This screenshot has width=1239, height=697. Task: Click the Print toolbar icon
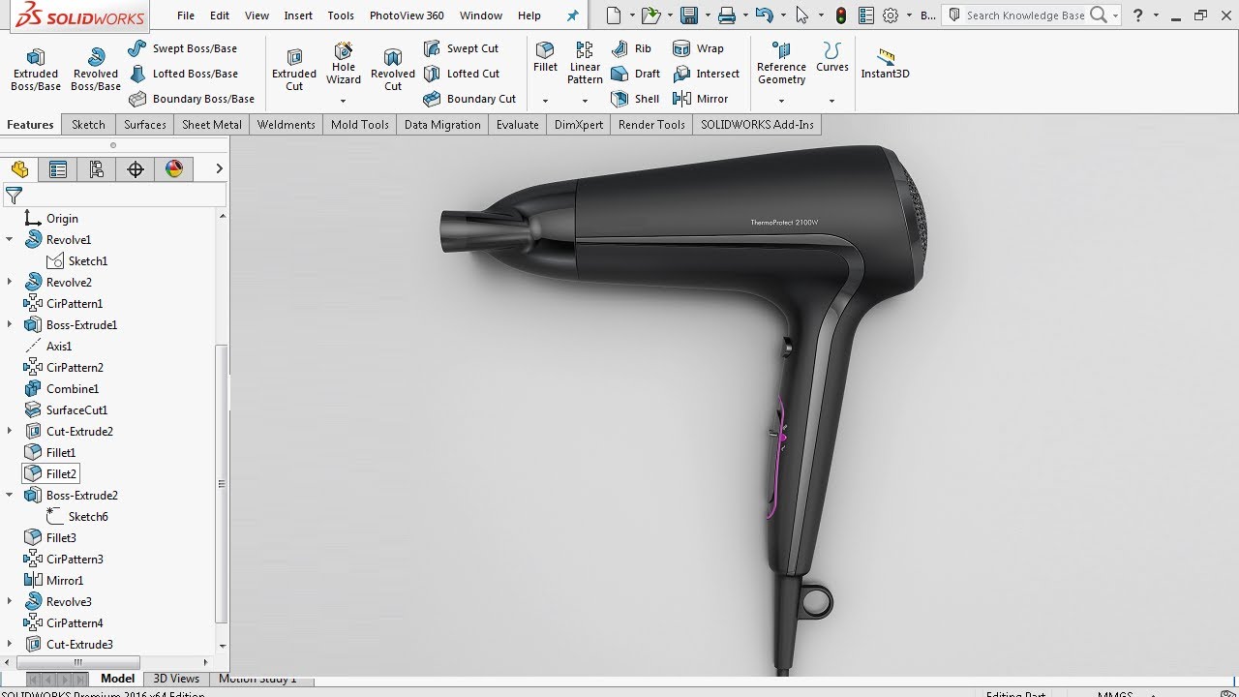tap(727, 15)
